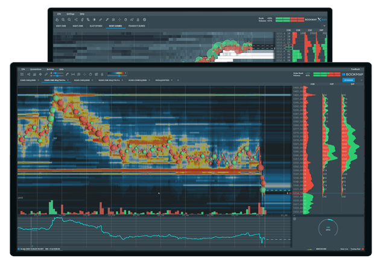Click the round chat-bubble icon in the front toolbar

coord(78,74)
